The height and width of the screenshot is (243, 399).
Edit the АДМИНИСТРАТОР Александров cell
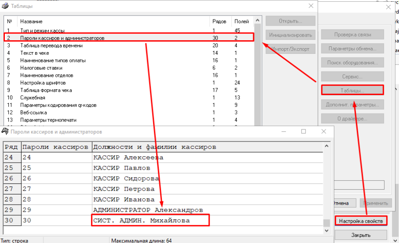point(148,209)
